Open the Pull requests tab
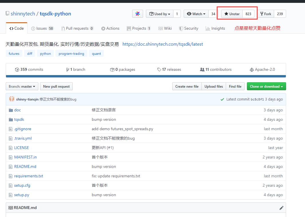This screenshot has width=305, height=217. tap(78, 28)
